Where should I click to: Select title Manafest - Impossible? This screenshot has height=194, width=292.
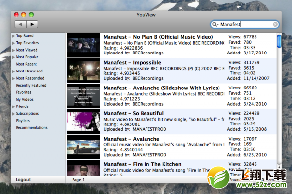click(132, 63)
